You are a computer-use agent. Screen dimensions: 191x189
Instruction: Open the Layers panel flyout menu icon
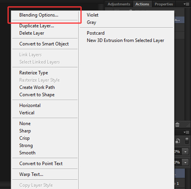point(186,132)
